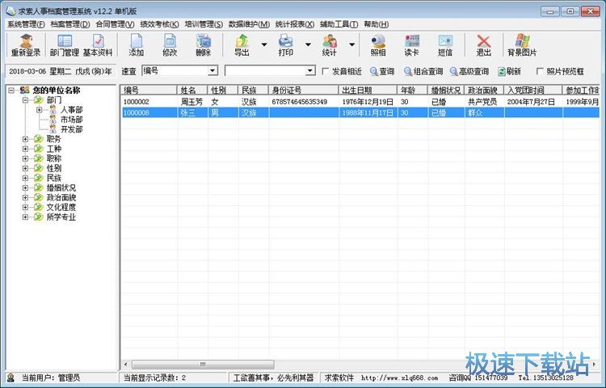The width and height of the screenshot is (606, 388).
Task: Expand the 职称 tree node
Action: click(26, 158)
